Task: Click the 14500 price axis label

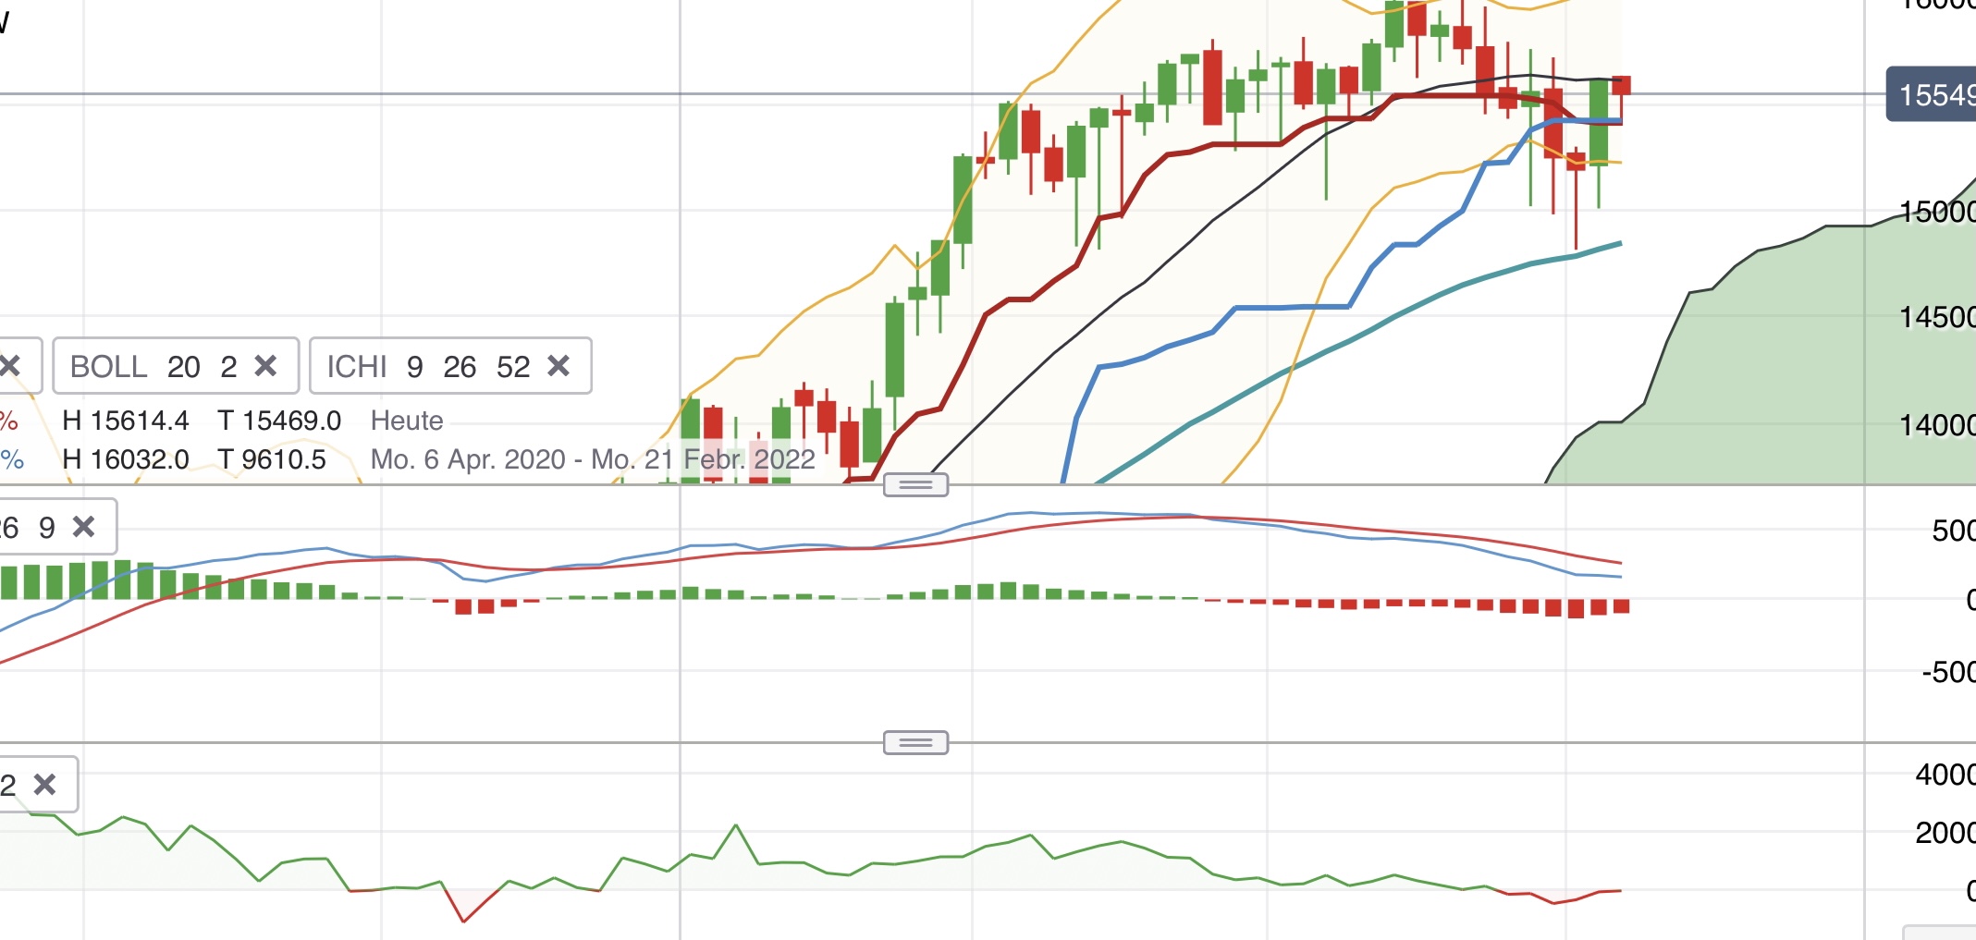Action: click(1937, 317)
